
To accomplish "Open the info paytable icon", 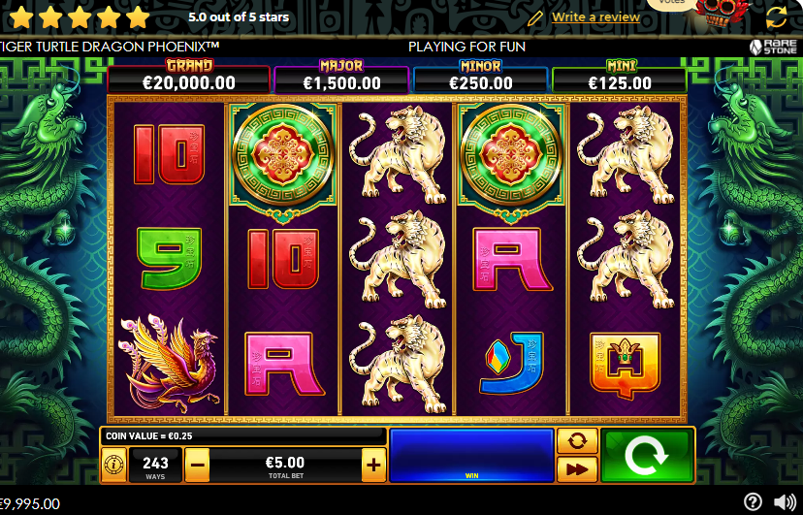I will click(x=113, y=465).
